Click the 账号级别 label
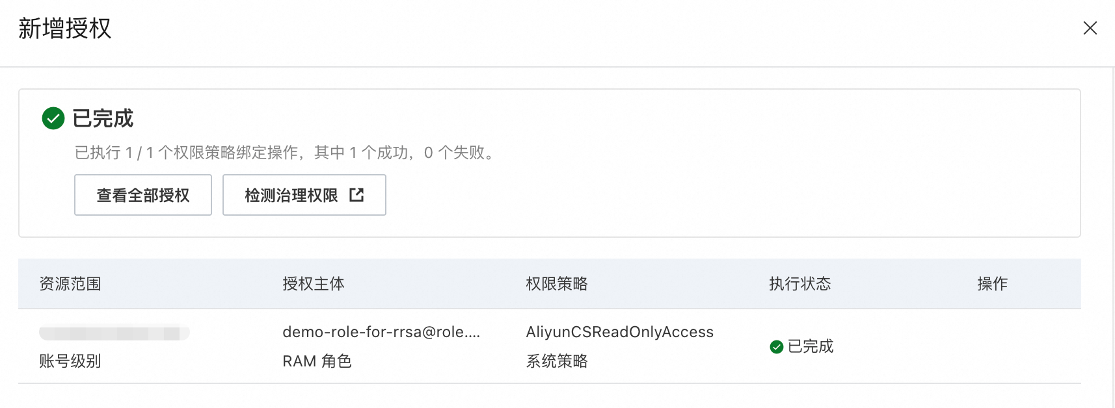The width and height of the screenshot is (1115, 408). click(70, 361)
